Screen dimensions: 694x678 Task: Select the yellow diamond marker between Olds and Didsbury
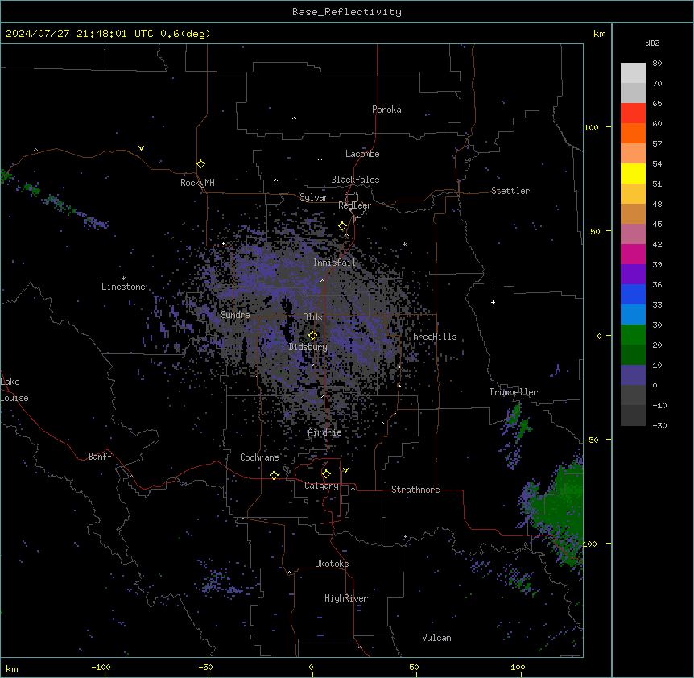[x=312, y=335]
